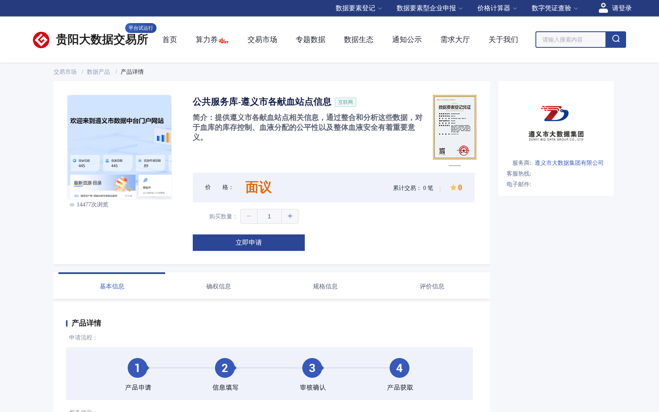659x412 pixels.
Task: Click the HOT flame badge on 算力券
Action: tap(224, 40)
